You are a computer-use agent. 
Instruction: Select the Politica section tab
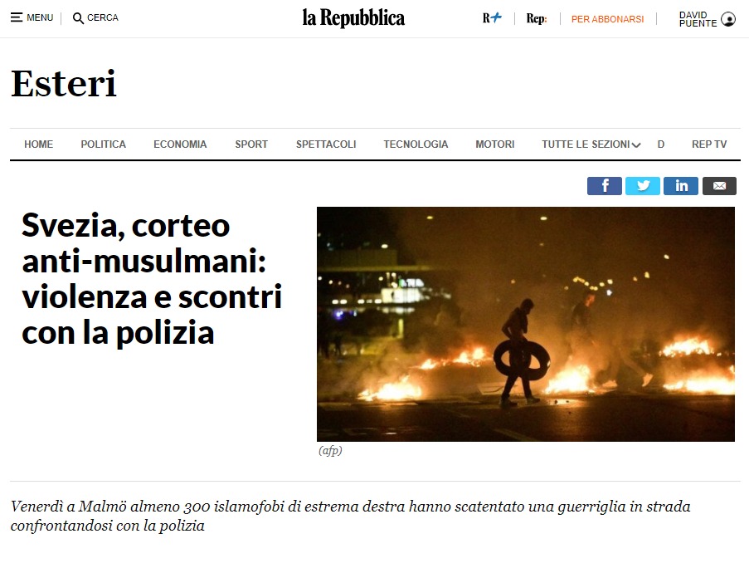pos(103,144)
